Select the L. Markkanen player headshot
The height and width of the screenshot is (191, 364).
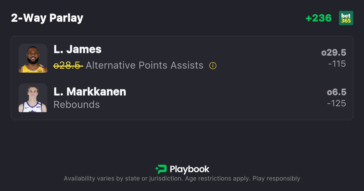[33, 98]
